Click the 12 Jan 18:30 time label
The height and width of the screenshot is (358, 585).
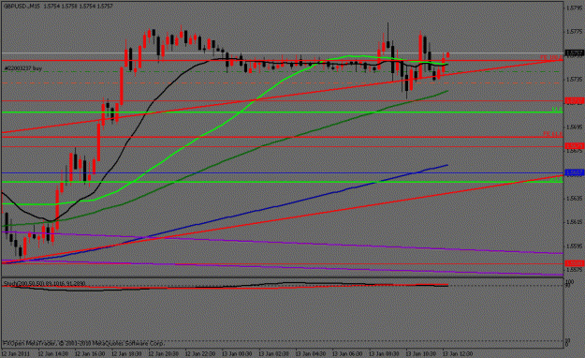pos(126,353)
